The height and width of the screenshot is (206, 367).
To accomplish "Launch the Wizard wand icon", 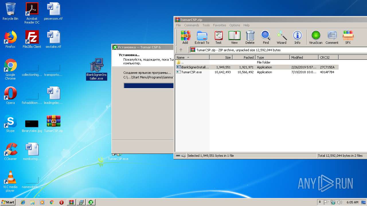I will pyautogui.click(x=282, y=37).
